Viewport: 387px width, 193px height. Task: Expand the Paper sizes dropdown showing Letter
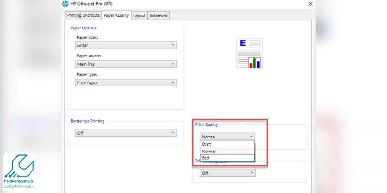coord(126,45)
